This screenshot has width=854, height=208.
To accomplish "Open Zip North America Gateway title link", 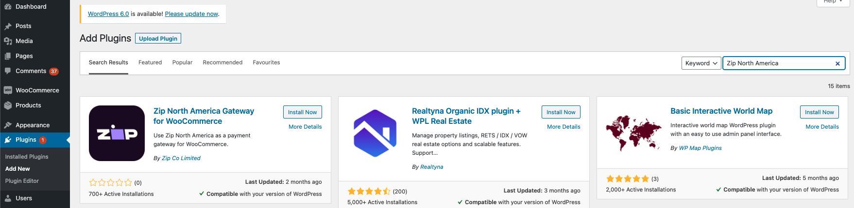I will coord(204,116).
